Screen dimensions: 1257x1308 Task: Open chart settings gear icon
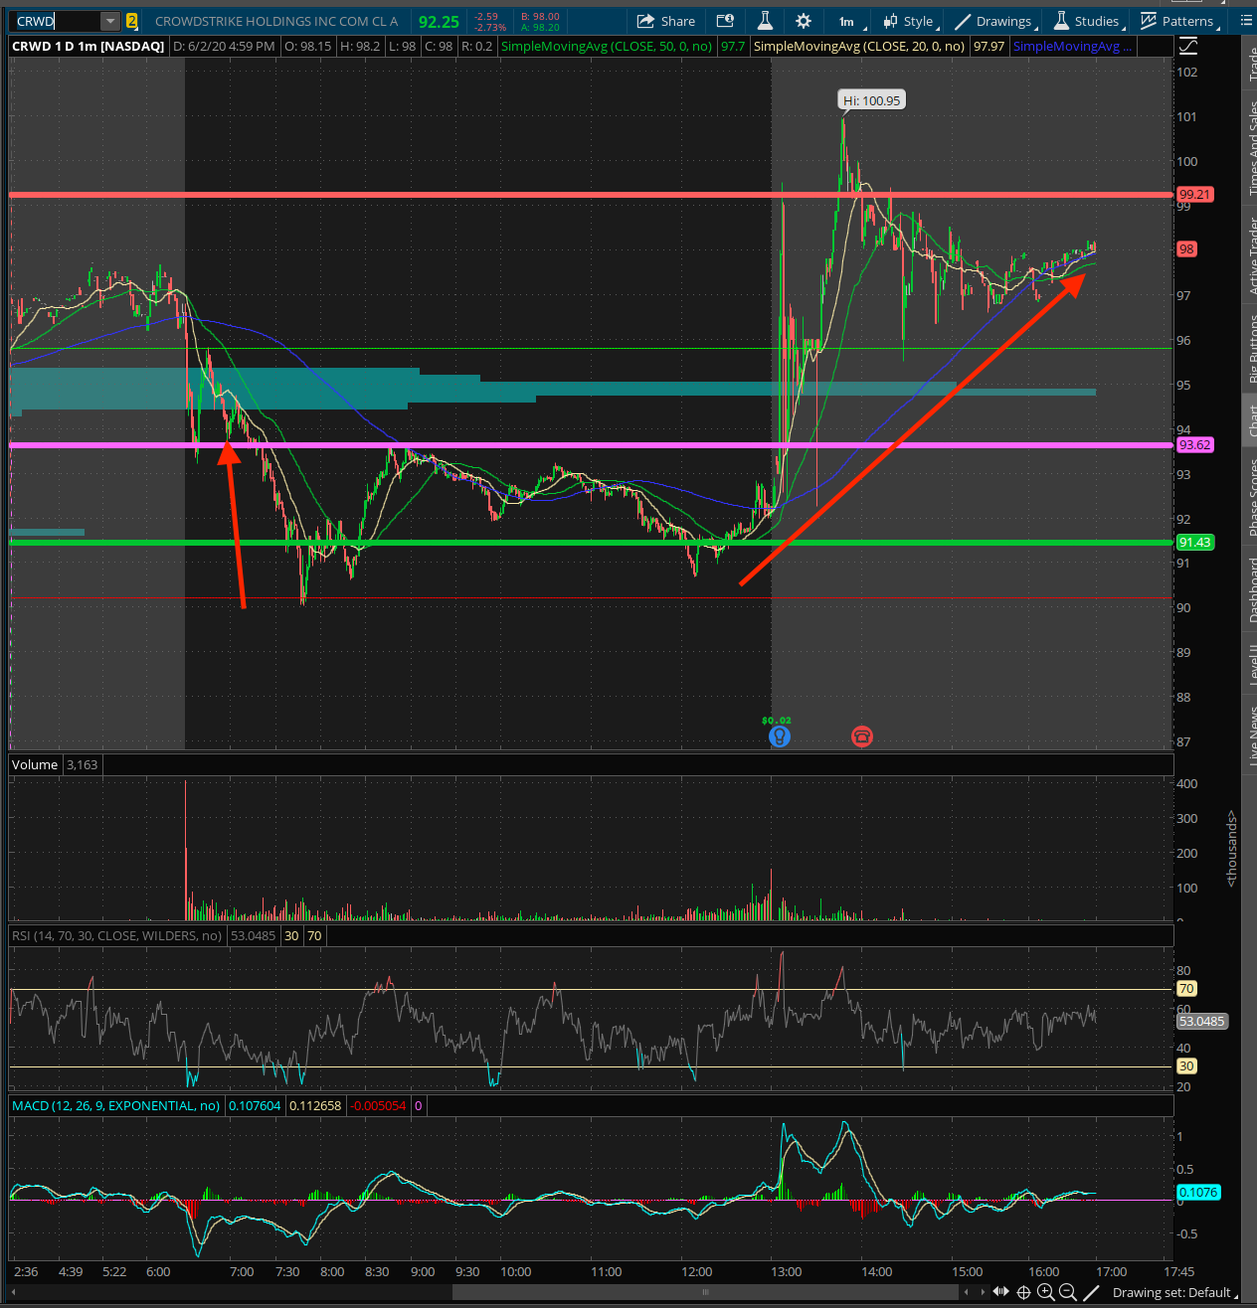coord(804,21)
